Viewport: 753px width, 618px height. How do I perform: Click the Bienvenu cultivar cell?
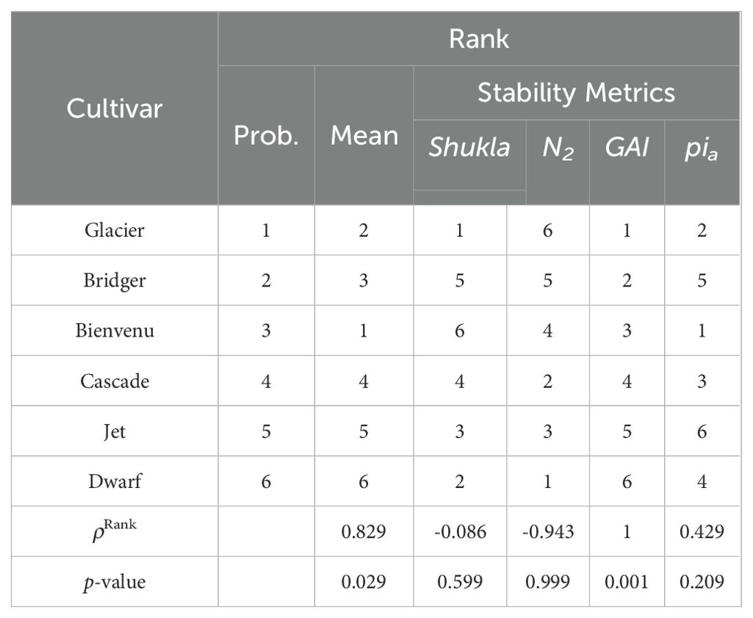114,330
